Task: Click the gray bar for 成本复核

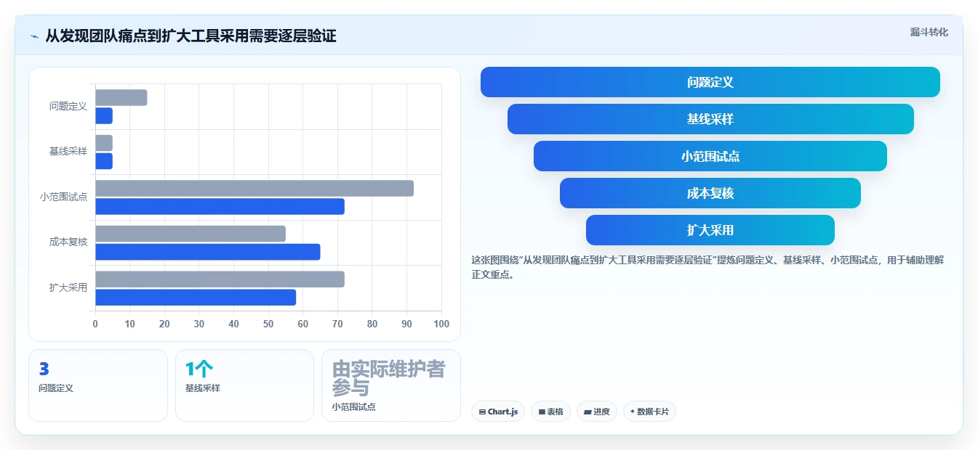Action: [191, 234]
